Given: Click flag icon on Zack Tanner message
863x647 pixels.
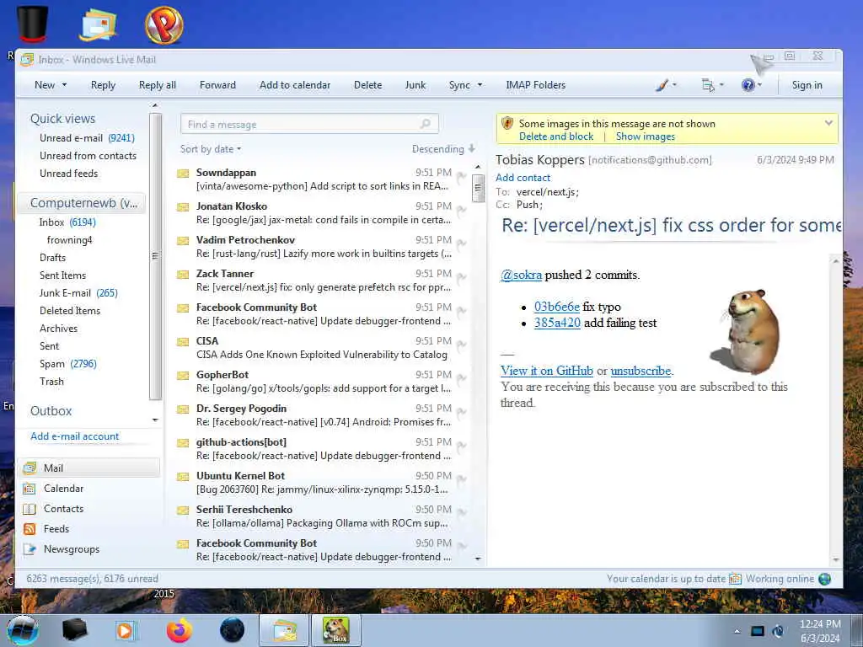Looking at the screenshot, I should pos(461,278).
